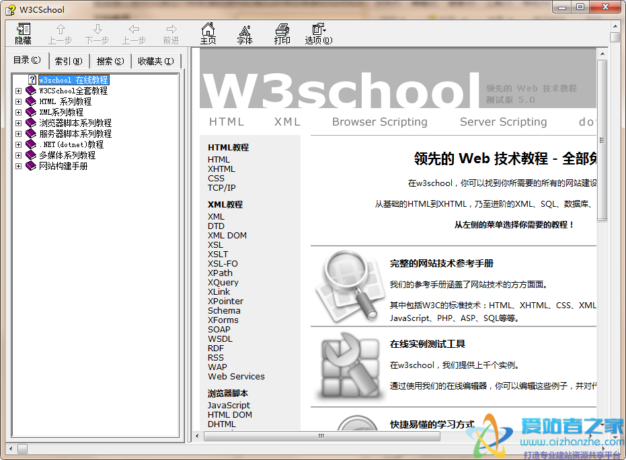
Task: Click the 主页 (Home) toolbar icon
Action: [x=208, y=34]
